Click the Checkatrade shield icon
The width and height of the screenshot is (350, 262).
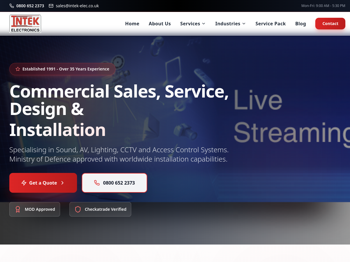coord(78,209)
